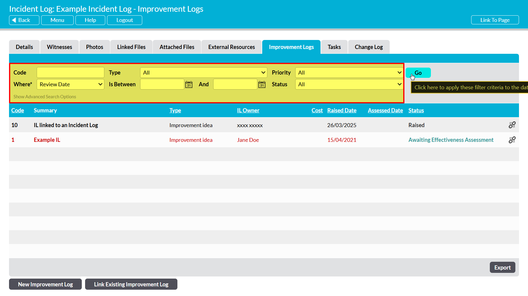Switch to the Attached Files tab
Screen dimensions: 528x296
[177, 47]
